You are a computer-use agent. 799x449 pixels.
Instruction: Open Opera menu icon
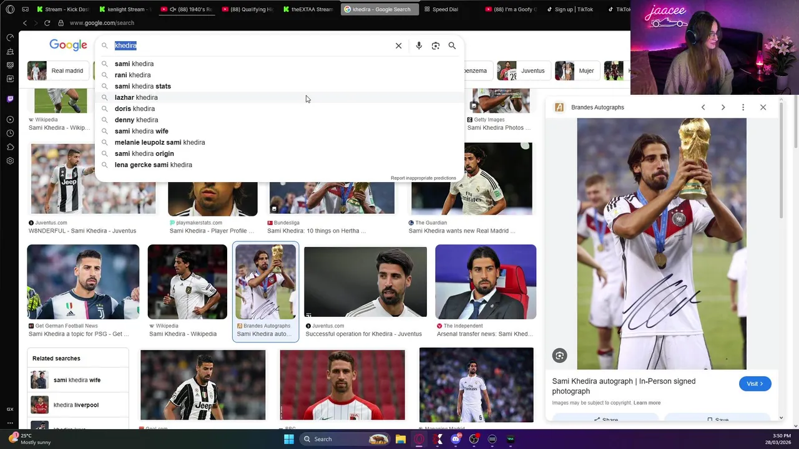(x=10, y=9)
